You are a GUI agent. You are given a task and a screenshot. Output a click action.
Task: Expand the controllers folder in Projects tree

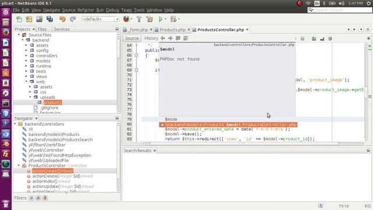coord(26,56)
